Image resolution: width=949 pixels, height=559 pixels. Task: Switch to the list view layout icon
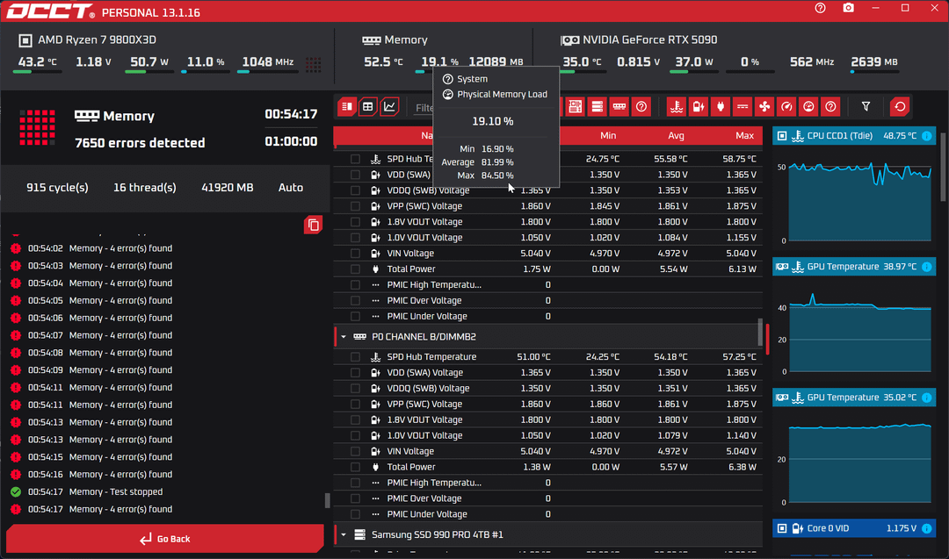(347, 107)
